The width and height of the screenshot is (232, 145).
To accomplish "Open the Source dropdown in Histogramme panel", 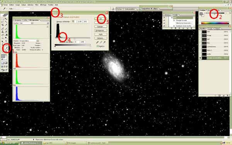I will [28, 41].
